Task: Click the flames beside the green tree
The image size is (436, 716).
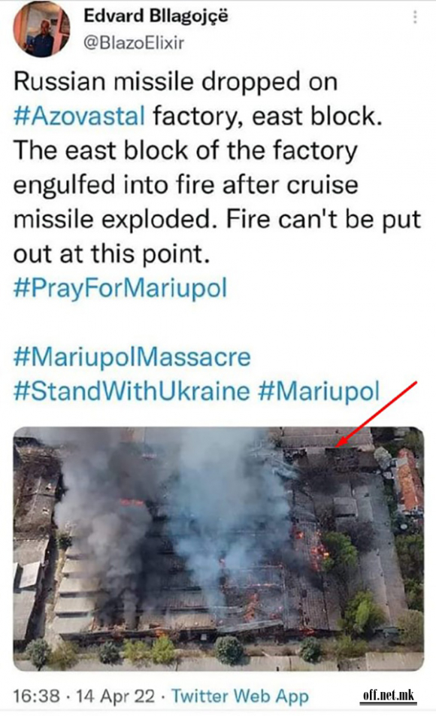Action: click(318, 553)
